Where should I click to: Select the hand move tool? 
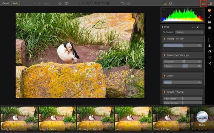point(210,10)
